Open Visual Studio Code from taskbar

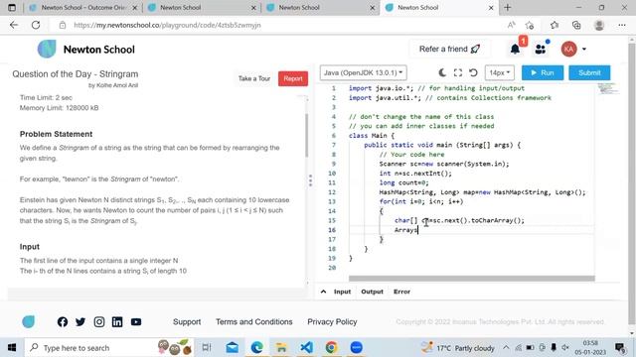pos(306,347)
